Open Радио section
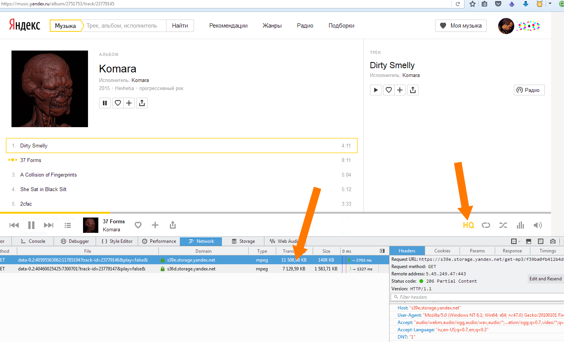The width and height of the screenshot is (564, 342). point(305,26)
